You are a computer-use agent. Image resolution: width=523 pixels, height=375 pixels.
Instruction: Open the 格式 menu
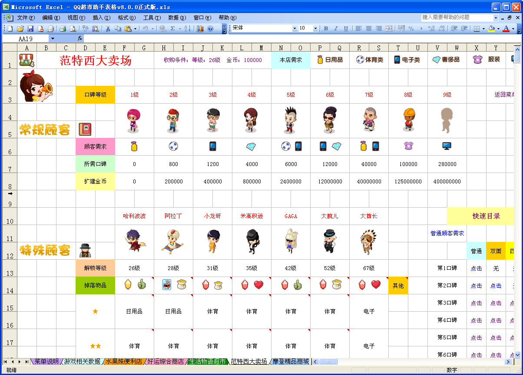tap(126, 18)
